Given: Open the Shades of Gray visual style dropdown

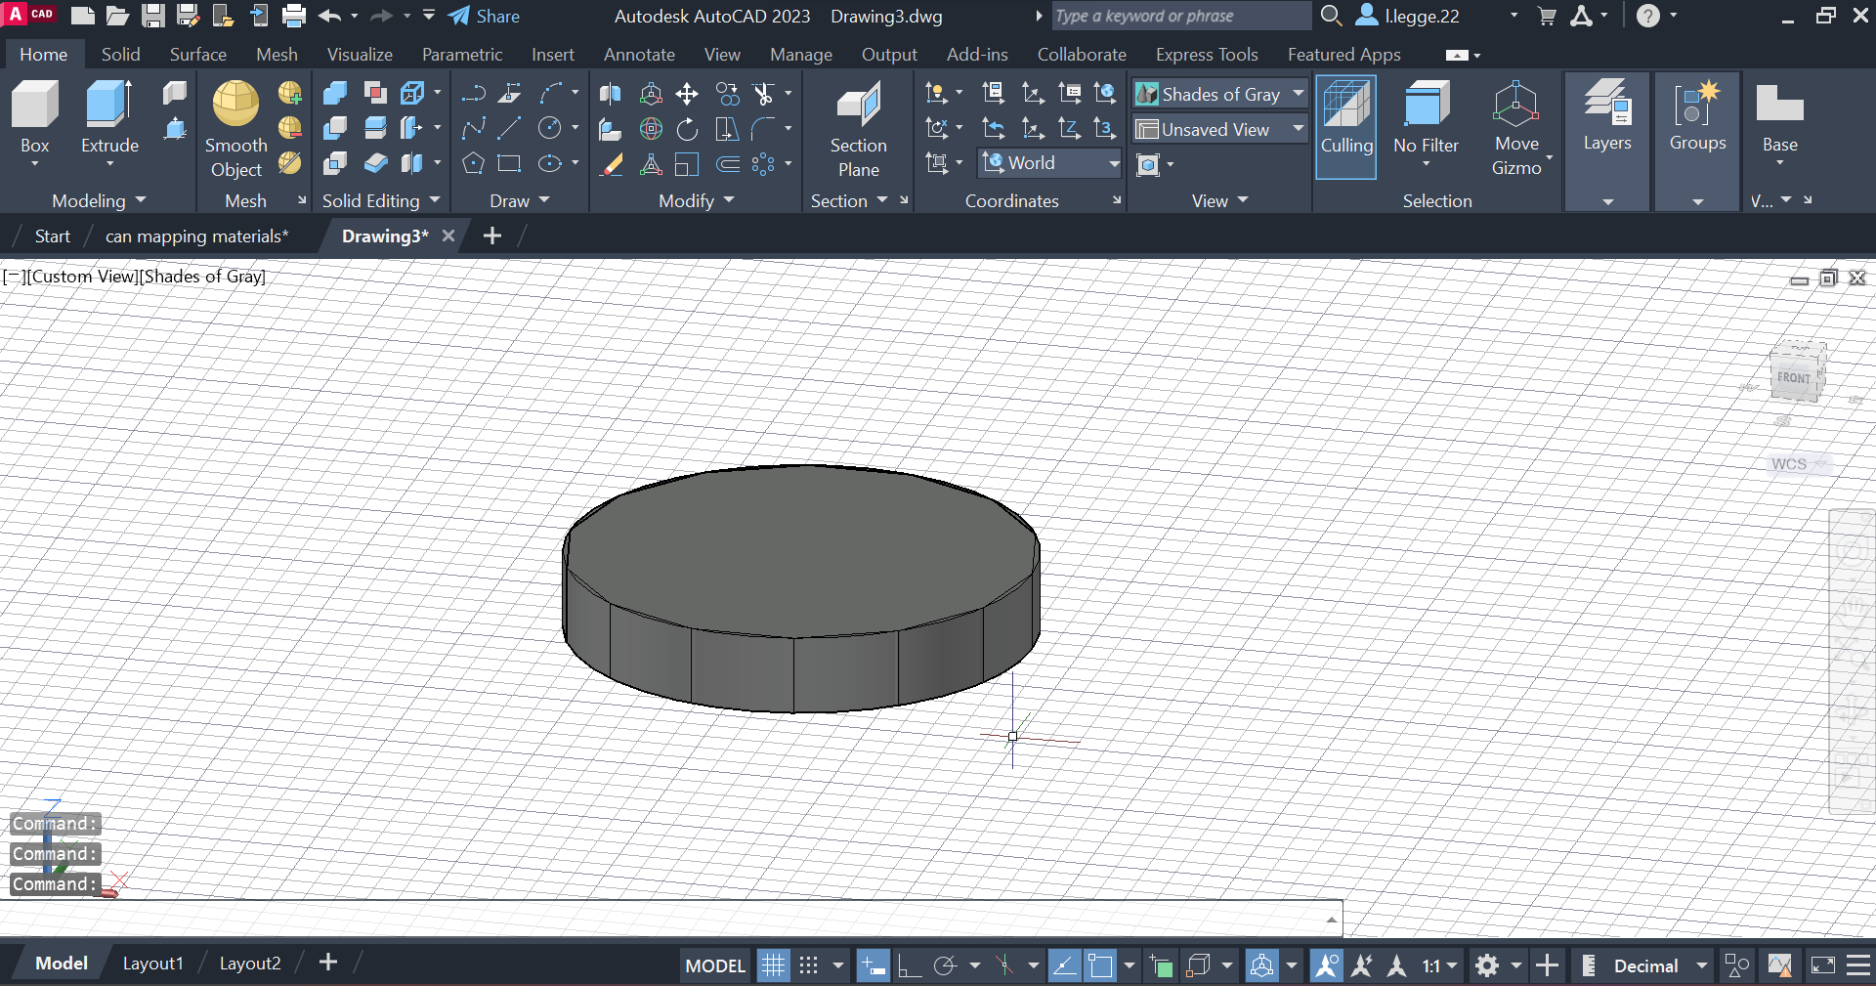Looking at the screenshot, I should click(1220, 94).
